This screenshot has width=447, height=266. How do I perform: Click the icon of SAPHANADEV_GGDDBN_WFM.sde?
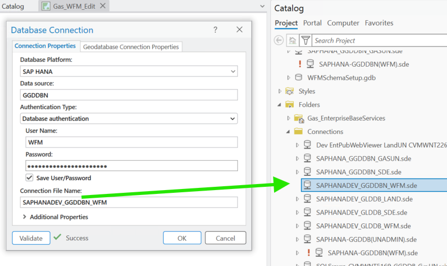tap(307, 185)
